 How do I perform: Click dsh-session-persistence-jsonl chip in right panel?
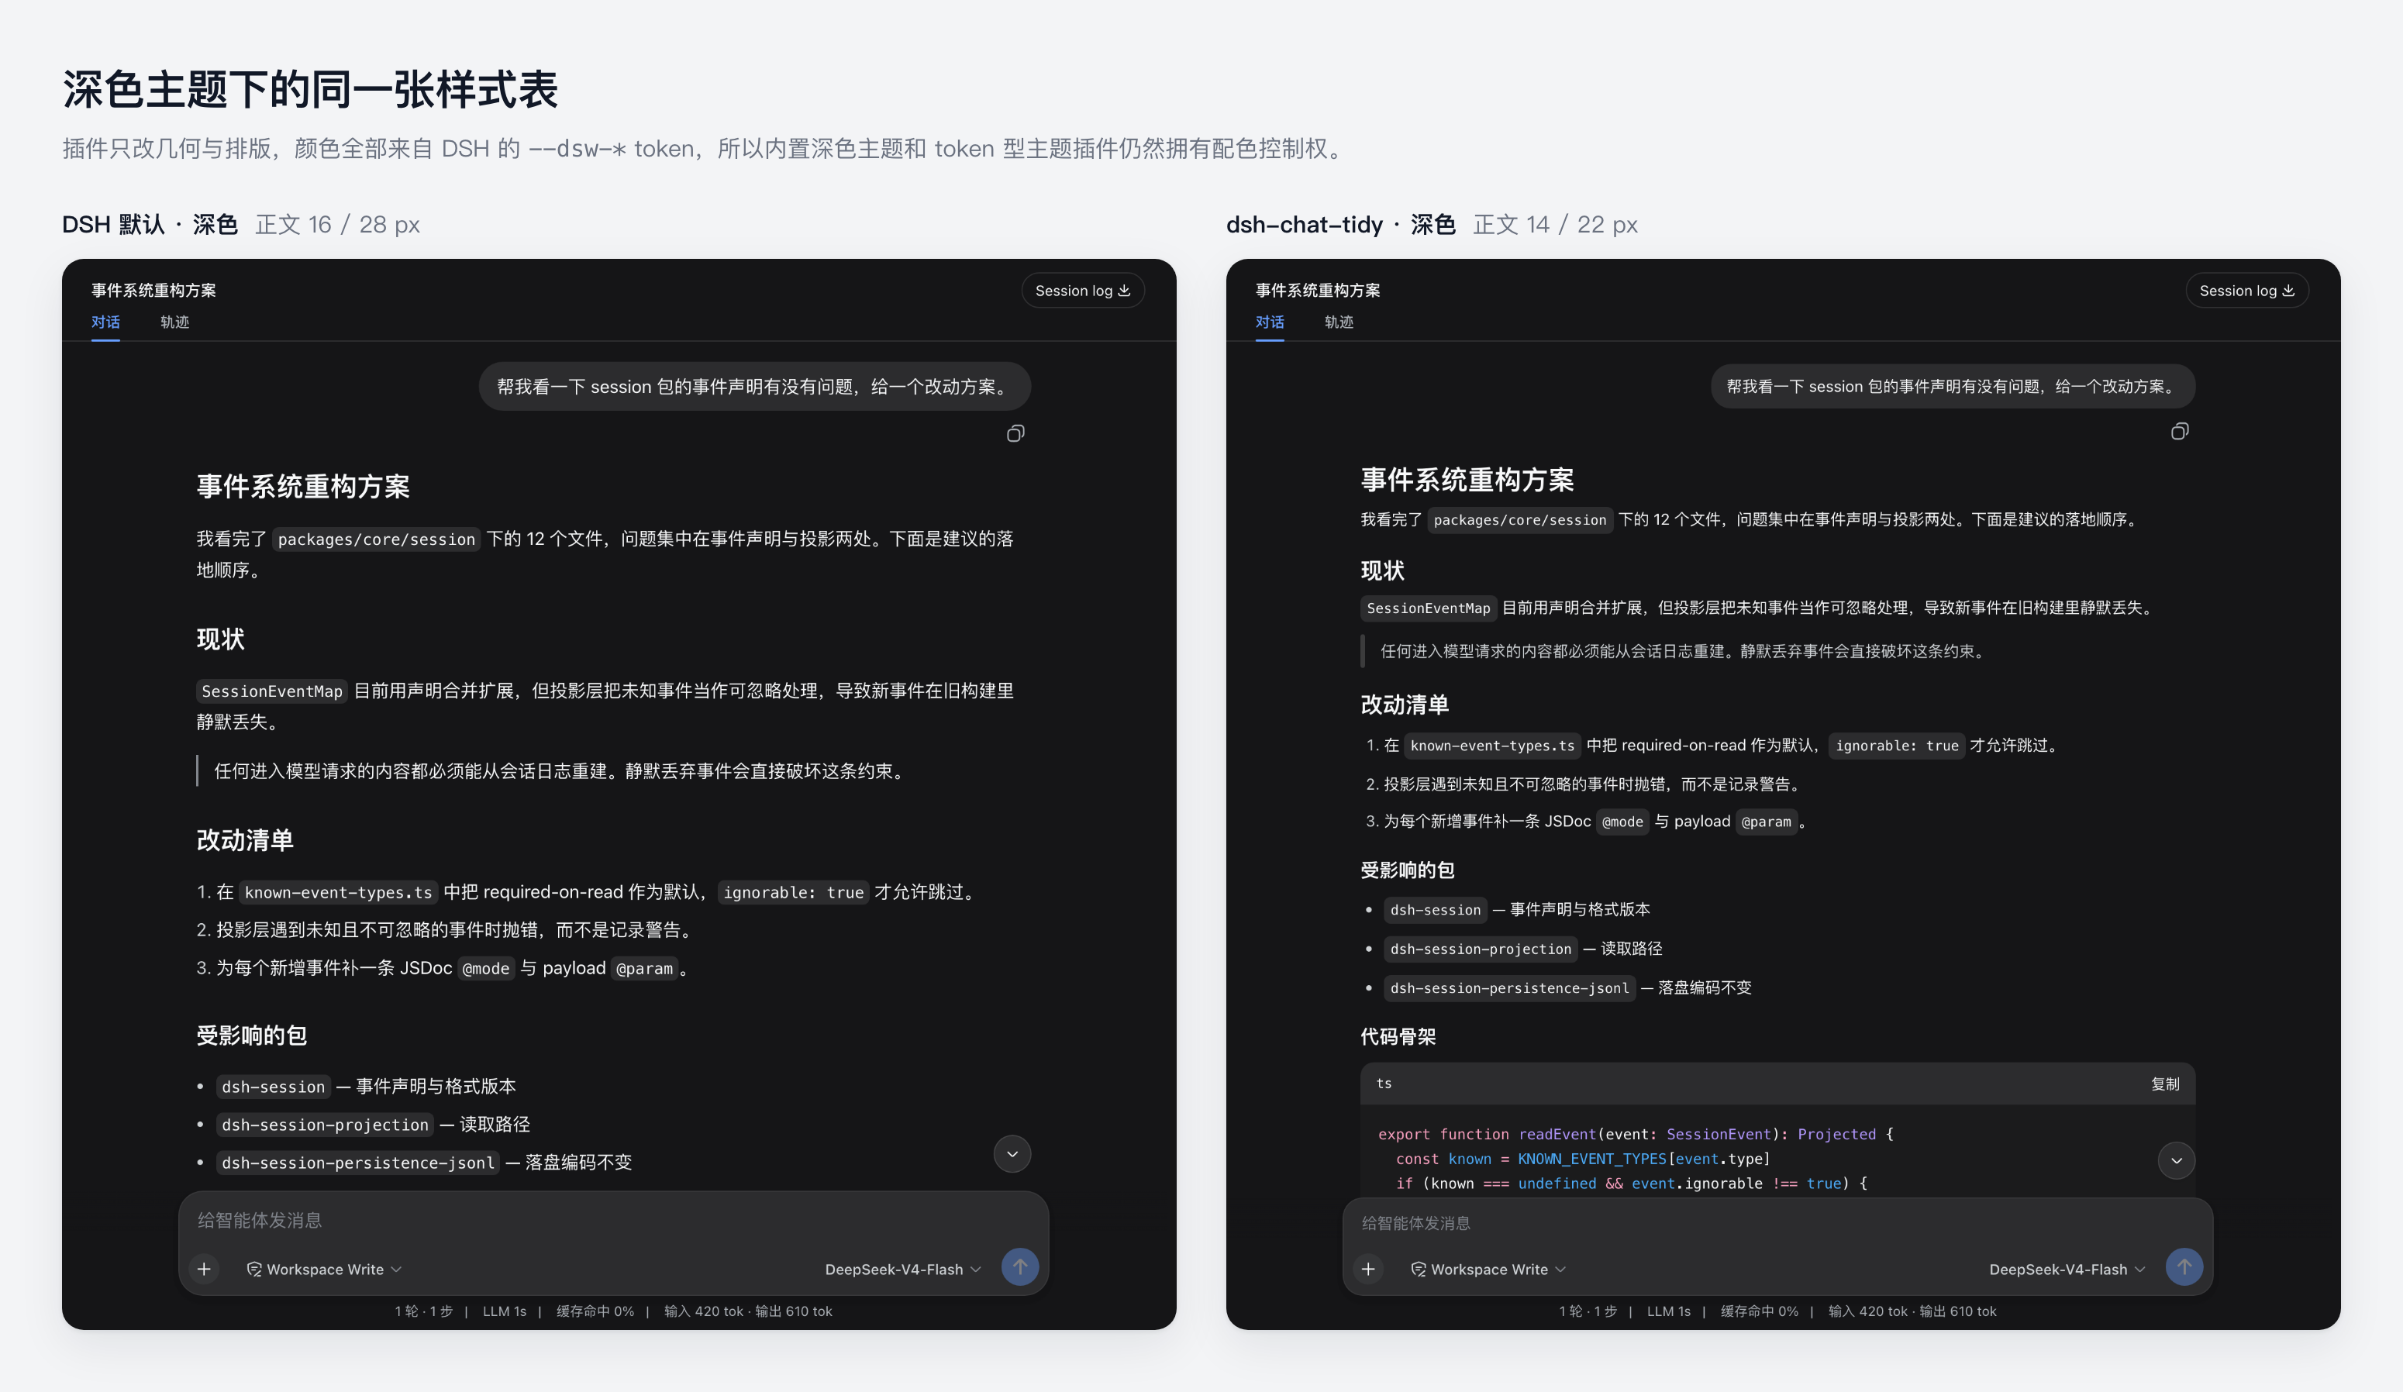[x=1509, y=989]
